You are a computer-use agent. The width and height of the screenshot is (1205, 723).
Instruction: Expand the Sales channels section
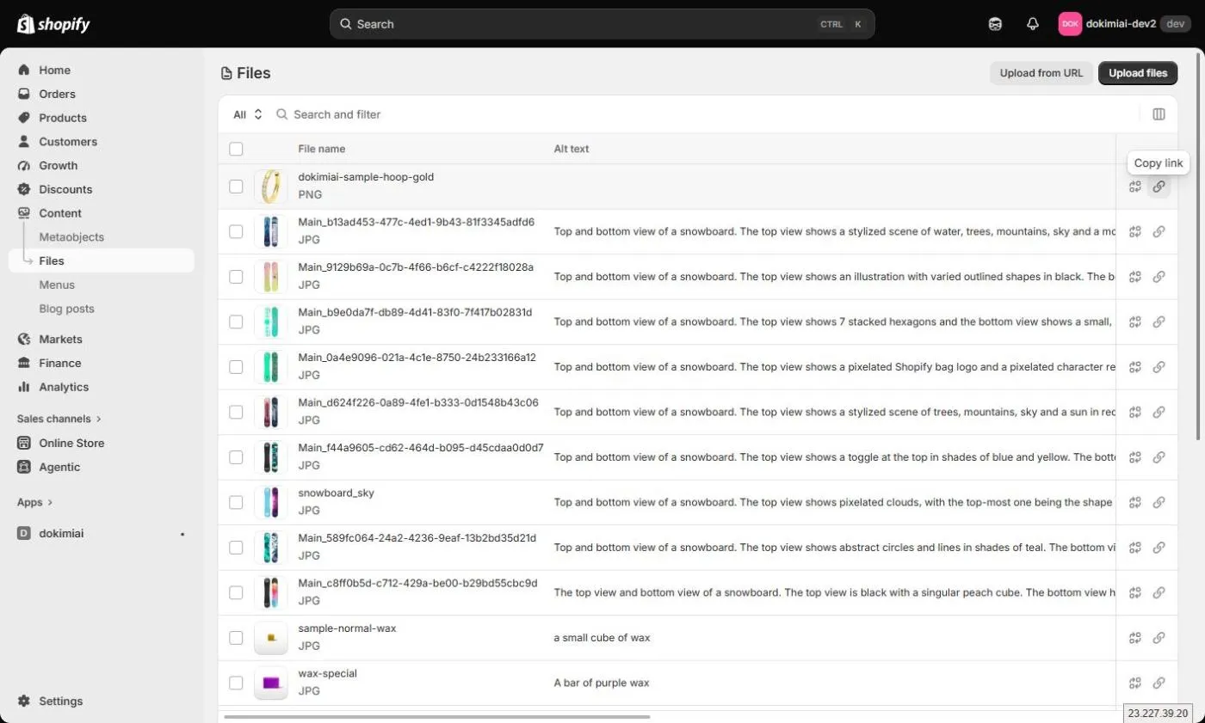click(x=59, y=419)
